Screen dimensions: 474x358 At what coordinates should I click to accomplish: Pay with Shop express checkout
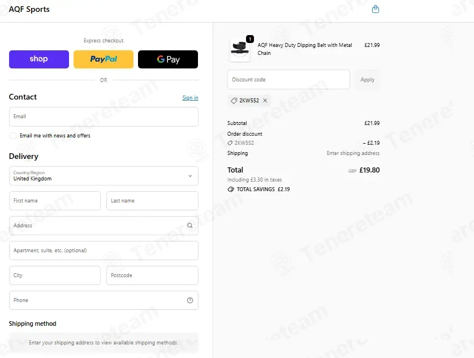[x=39, y=59]
